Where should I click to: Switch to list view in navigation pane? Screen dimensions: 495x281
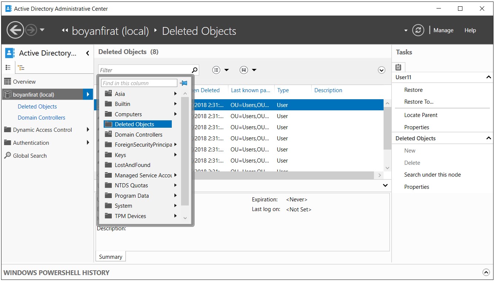[8, 68]
